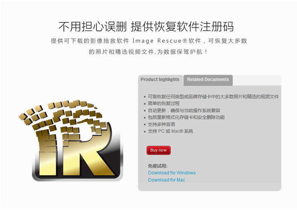Click the 免费试用: label
297x210 pixels.
pos(158,166)
